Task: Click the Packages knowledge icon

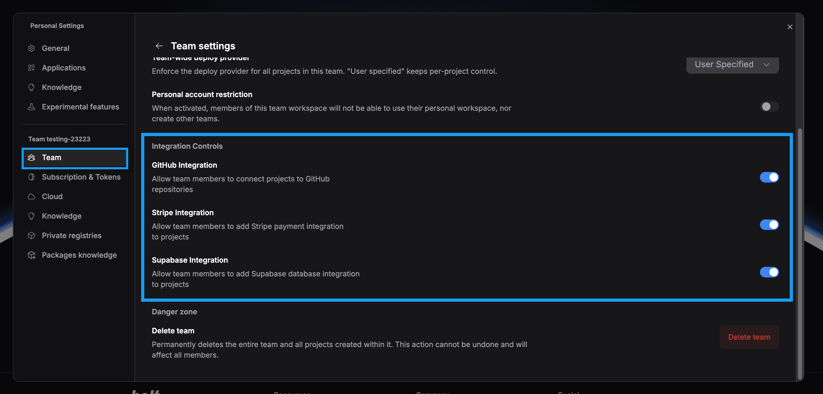Action: 31,255
